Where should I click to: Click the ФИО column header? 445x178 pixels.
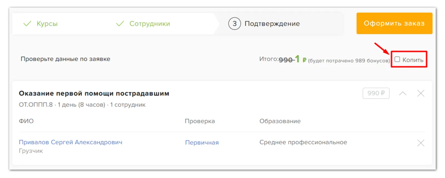26,121
